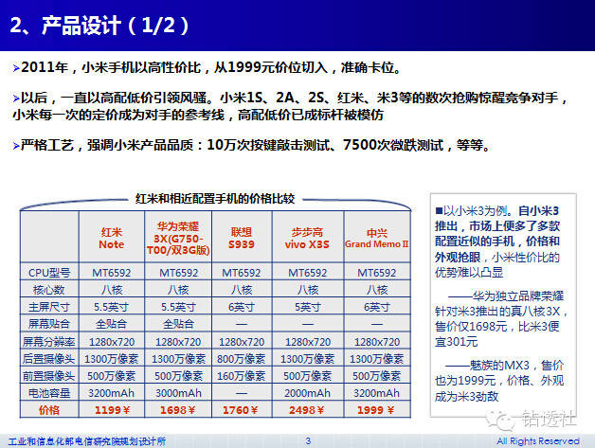Click the 联想 S939 price "1760￥"
The height and width of the screenshot is (448, 595).
(x=241, y=410)
